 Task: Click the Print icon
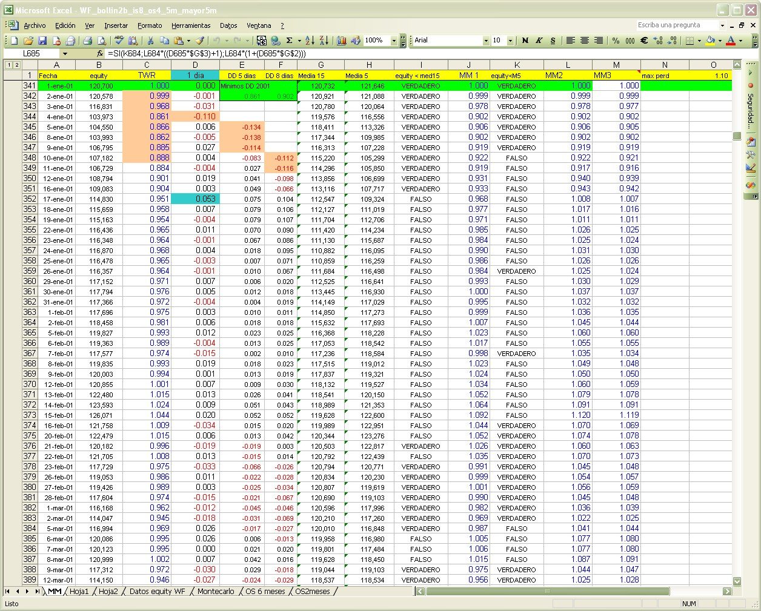point(87,41)
